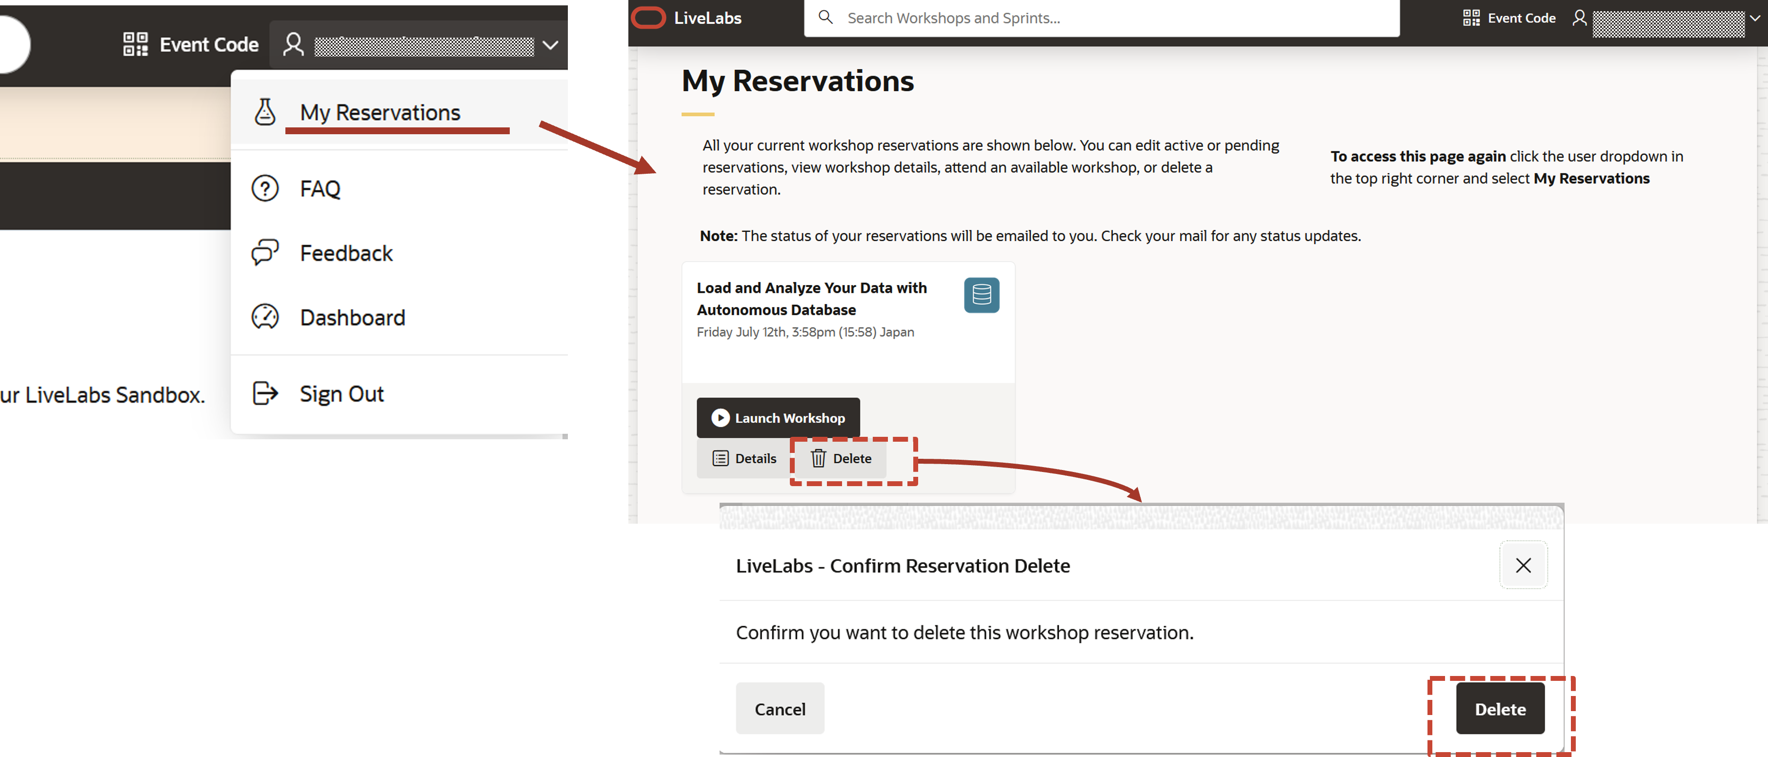Delete the reservation from the workshop card
The image size is (1768, 757).
842,459
